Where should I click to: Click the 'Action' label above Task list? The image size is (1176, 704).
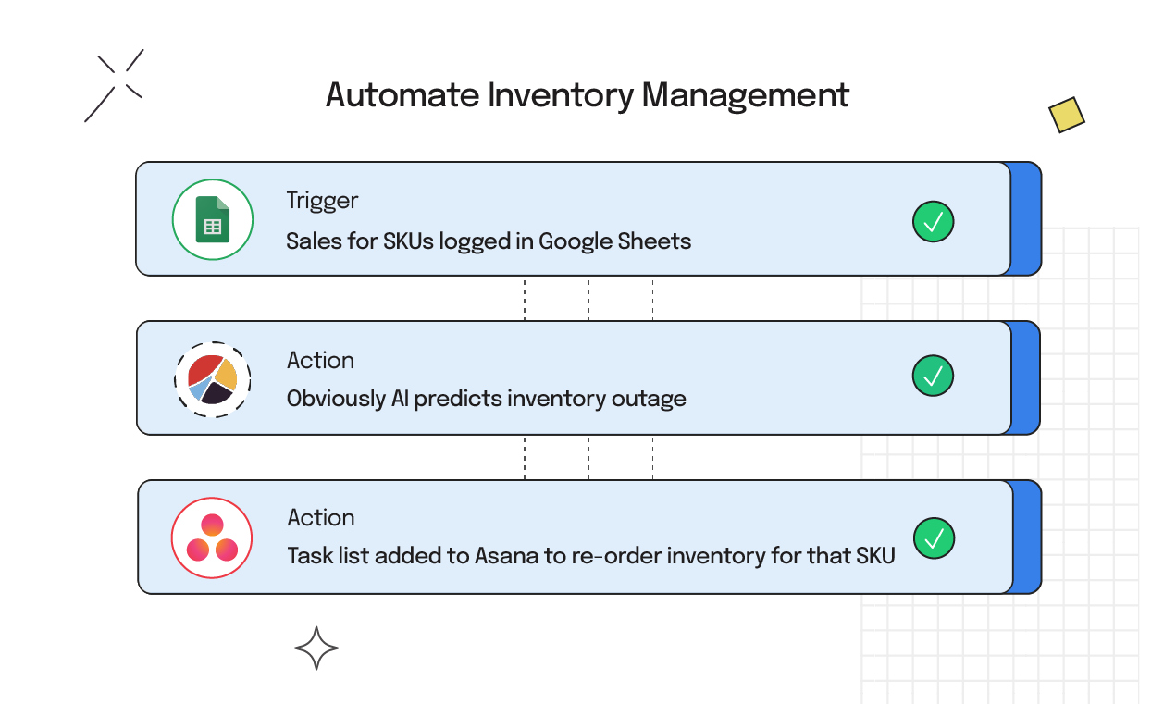pos(321,517)
